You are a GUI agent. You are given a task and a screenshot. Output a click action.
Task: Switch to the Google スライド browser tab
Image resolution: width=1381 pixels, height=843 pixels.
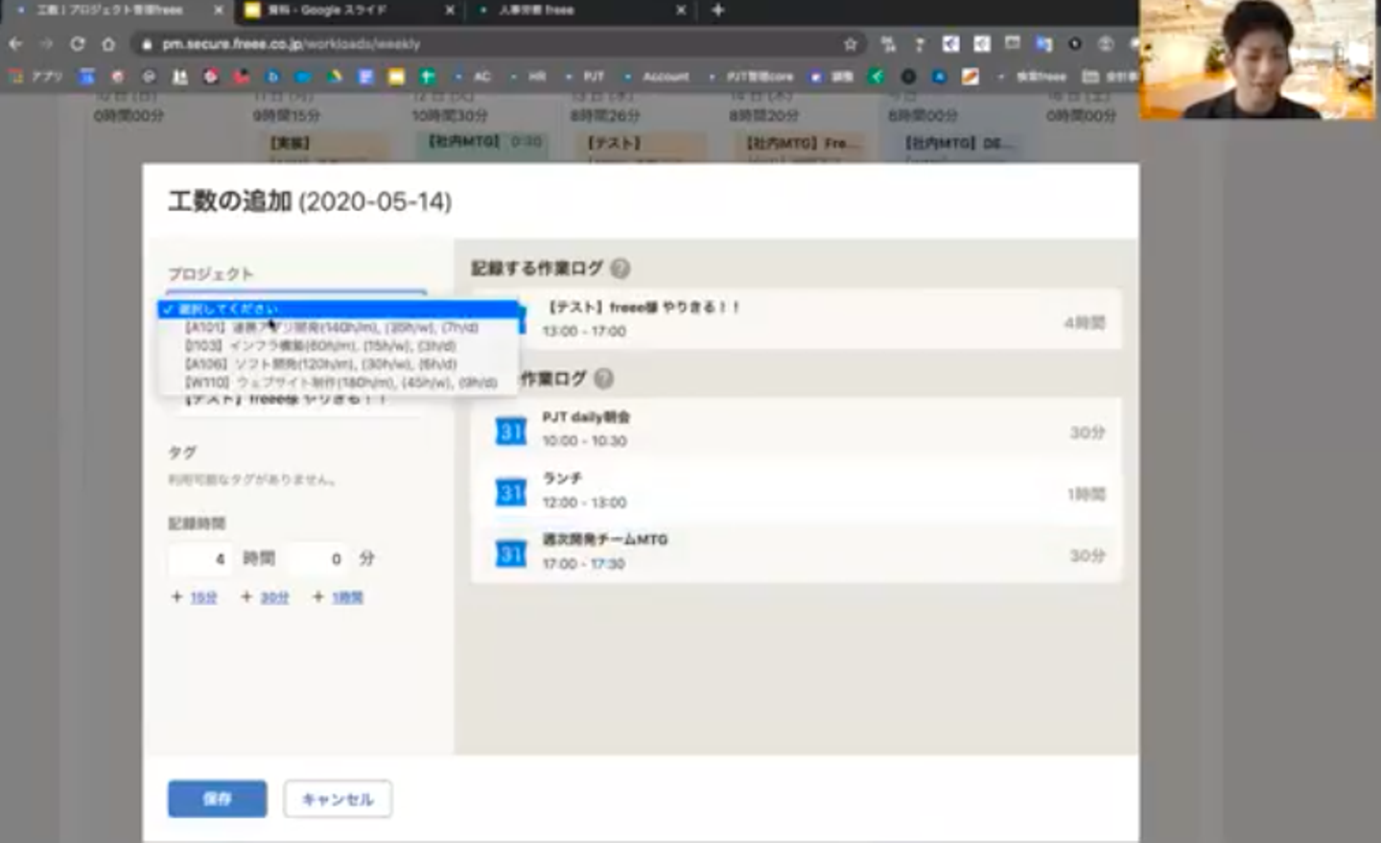tap(348, 11)
